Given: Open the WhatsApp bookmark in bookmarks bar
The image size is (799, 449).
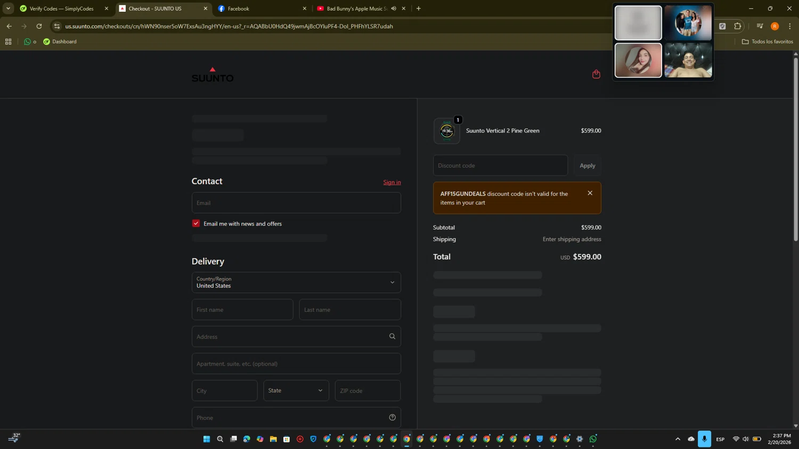Looking at the screenshot, I should point(30,41).
